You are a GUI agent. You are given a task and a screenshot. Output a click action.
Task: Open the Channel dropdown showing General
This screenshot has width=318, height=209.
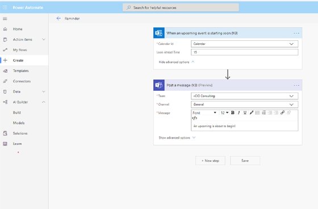tap(244, 104)
